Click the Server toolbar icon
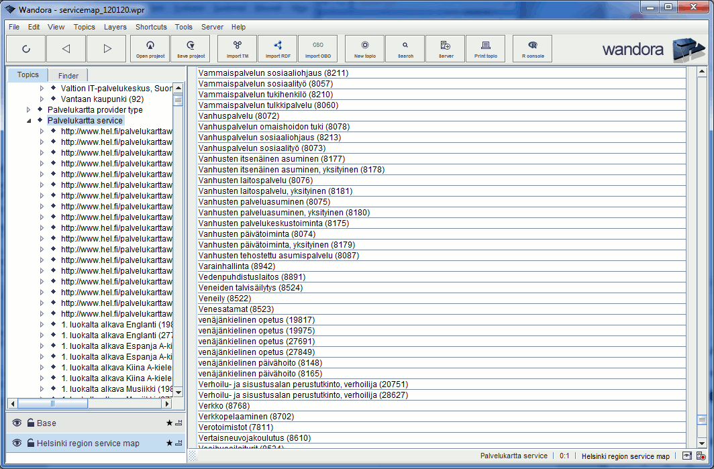Screen dimensions: 714x469 coord(445,48)
